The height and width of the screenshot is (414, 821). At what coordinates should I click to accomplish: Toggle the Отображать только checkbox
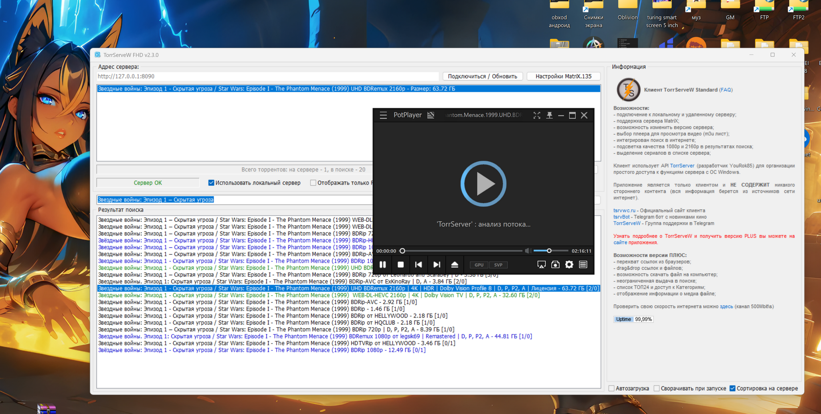pyautogui.click(x=313, y=183)
